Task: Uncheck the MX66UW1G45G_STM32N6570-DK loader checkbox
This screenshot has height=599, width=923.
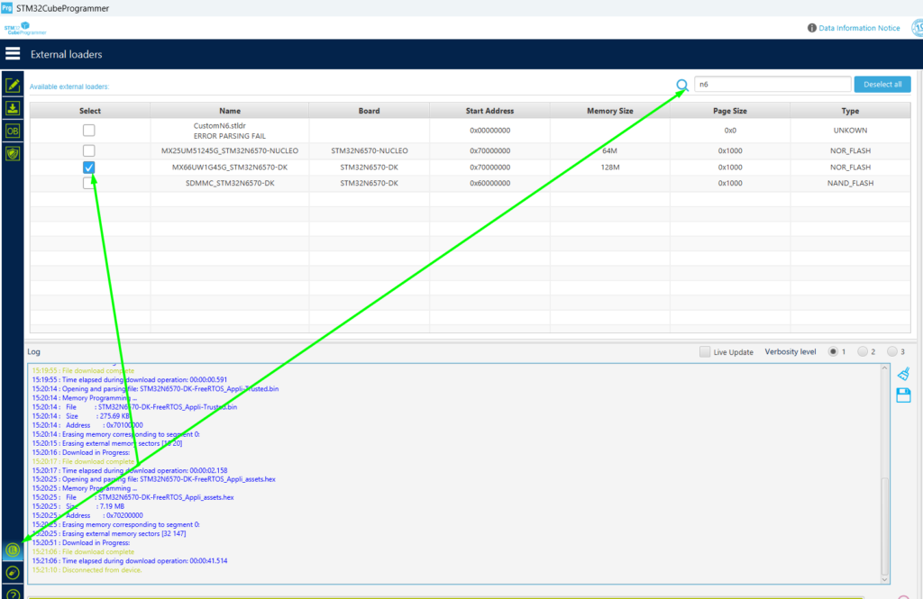Action: 88,168
